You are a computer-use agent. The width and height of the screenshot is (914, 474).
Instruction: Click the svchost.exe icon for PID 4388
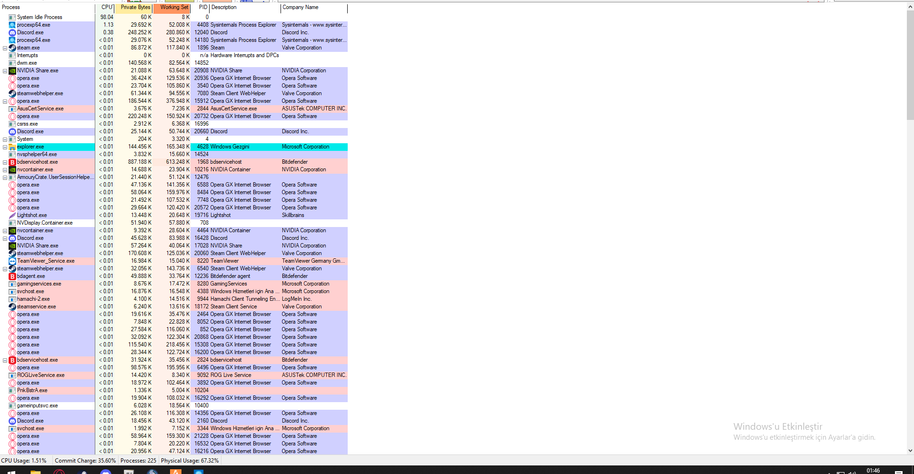(12, 291)
